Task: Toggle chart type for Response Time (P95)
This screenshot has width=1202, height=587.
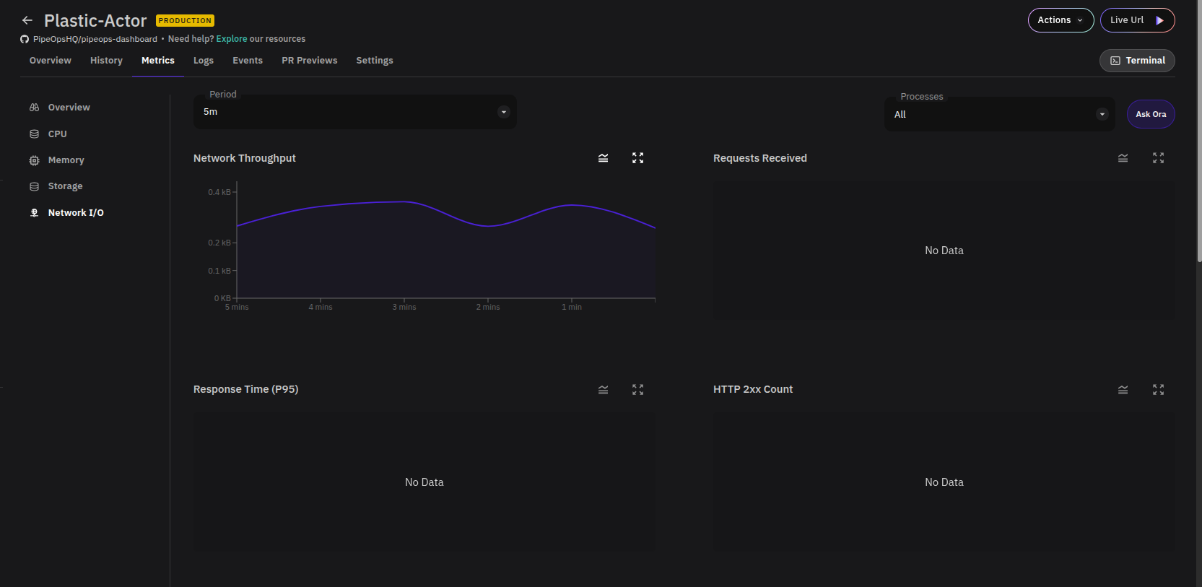Action: coord(604,390)
